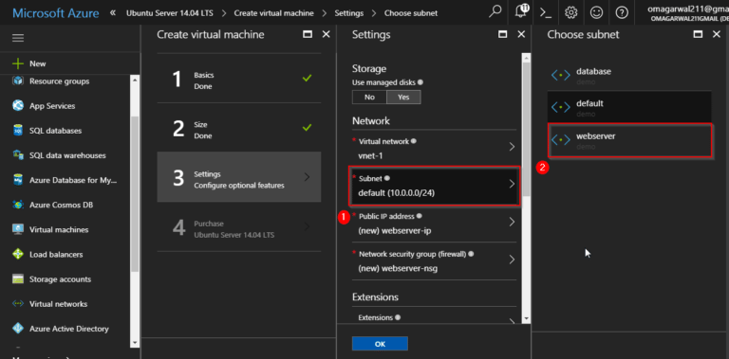Click the Virtual machines icon
Viewport: 729px width, 359px height.
[18, 229]
